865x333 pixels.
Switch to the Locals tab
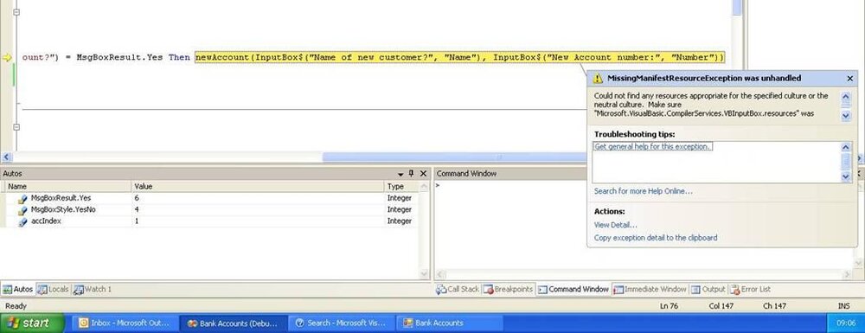click(x=54, y=289)
